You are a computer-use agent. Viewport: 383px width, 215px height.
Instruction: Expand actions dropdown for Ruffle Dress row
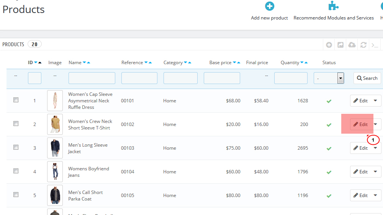(375, 100)
